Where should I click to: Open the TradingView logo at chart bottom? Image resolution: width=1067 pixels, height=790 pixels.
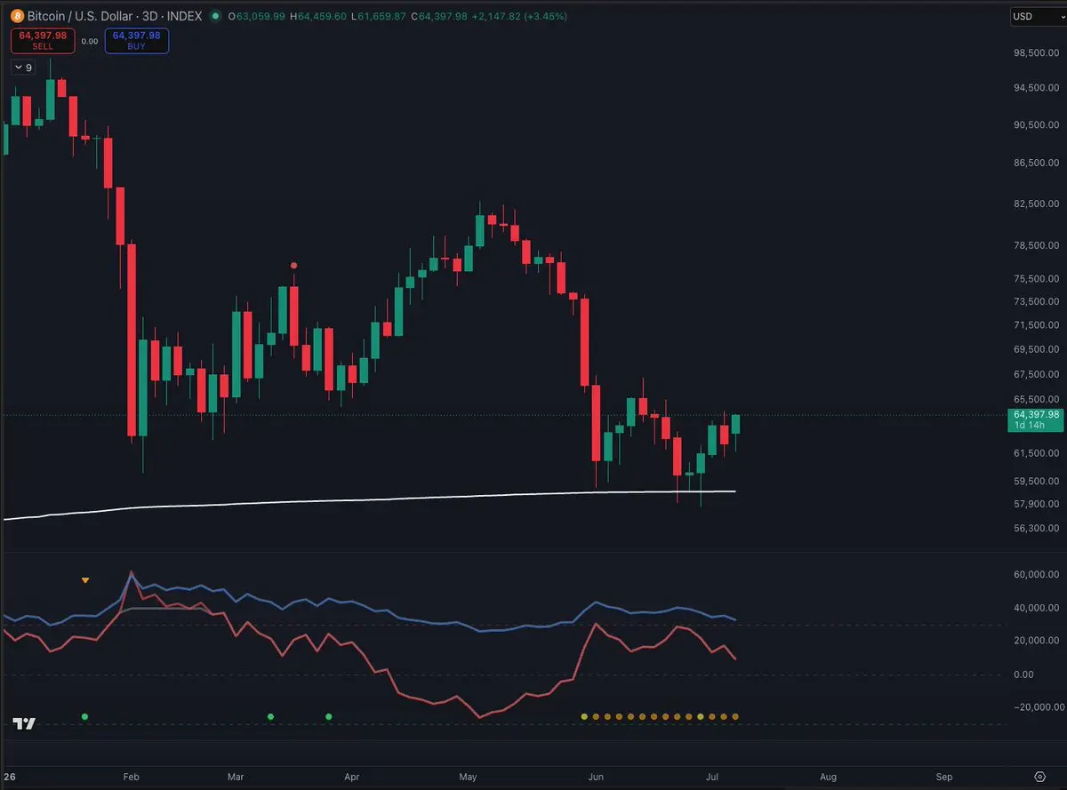pos(25,723)
